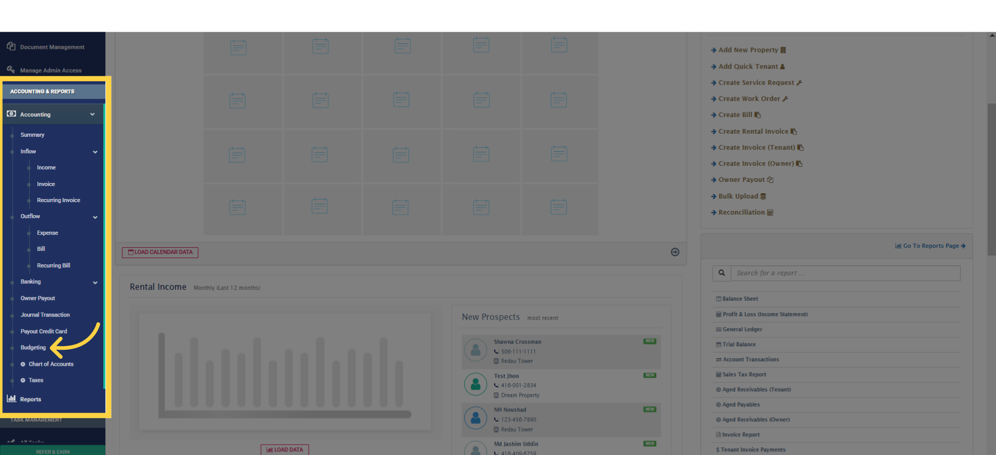The width and height of the screenshot is (996, 455).
Task: Click the Add New Property link
Action: click(x=748, y=50)
